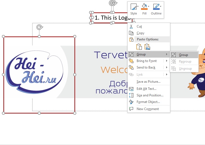Click the Group icon in the submenu
Image resolution: width=205 pixels, height=145 pixels.
[x=174, y=55]
